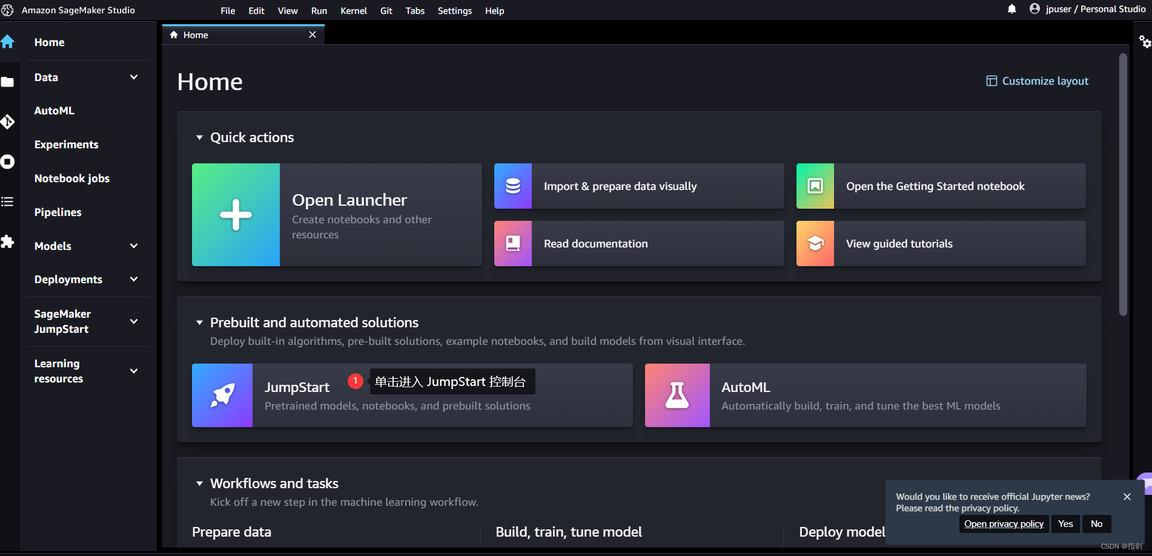Expand the SageMaker JumpStart chevron

point(134,321)
